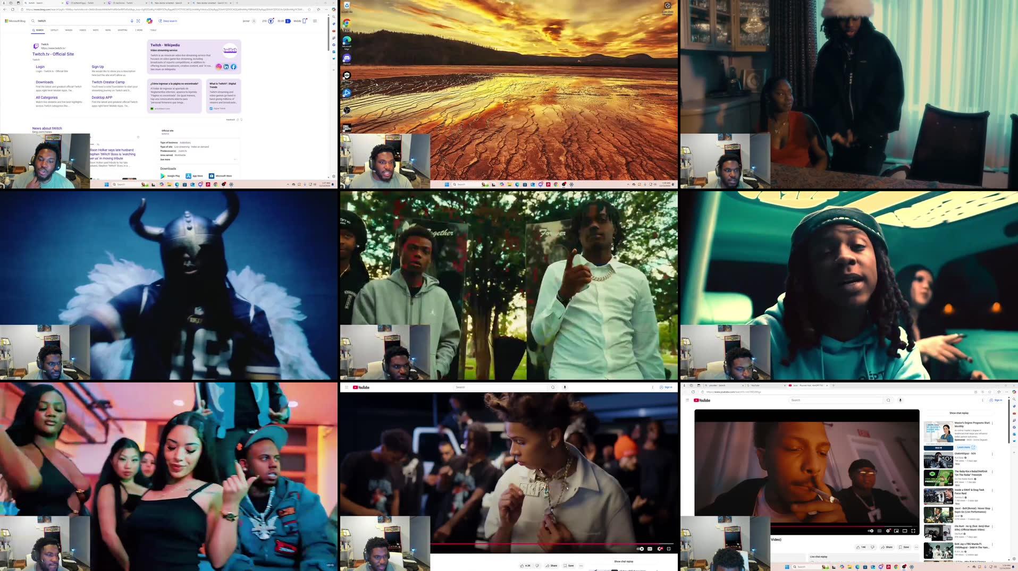This screenshot has height=571, width=1018.
Task: Open YouTube guide hamburger menu in bottom-right window
Action: coord(687,400)
